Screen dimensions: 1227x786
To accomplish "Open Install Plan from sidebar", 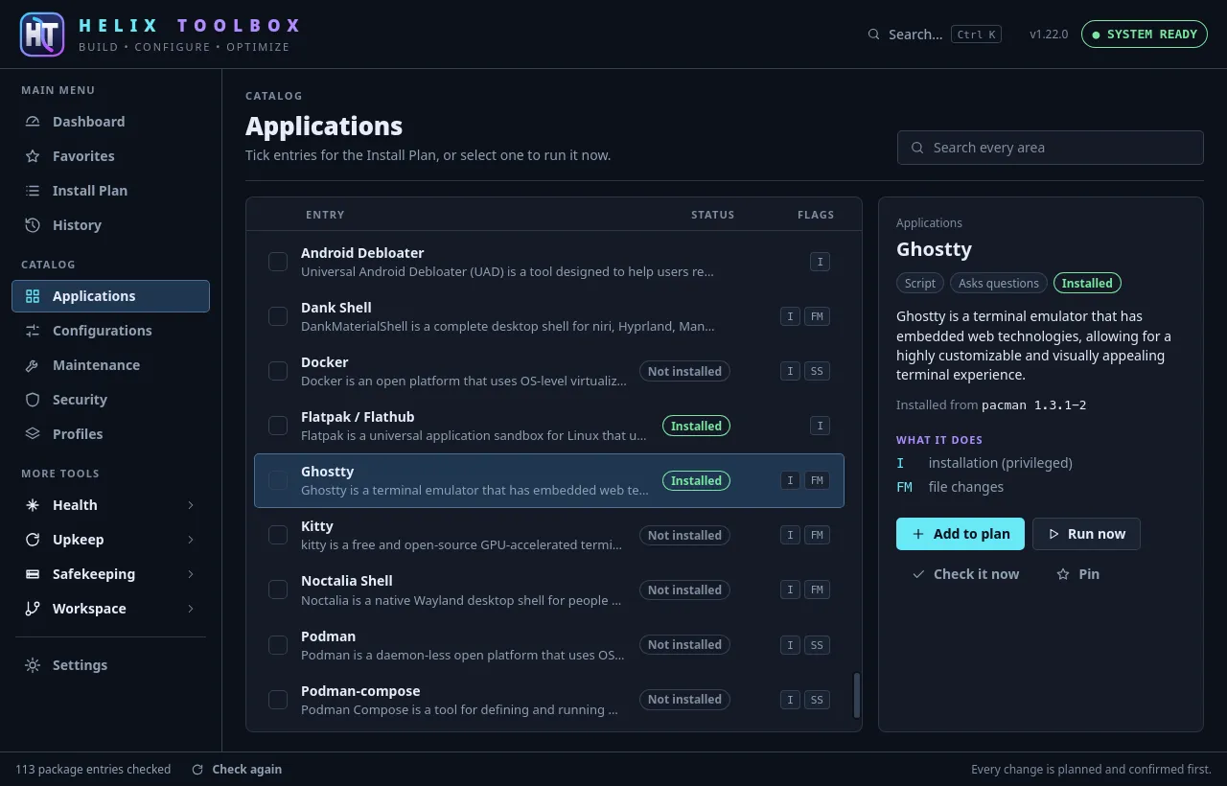I will pos(110,191).
